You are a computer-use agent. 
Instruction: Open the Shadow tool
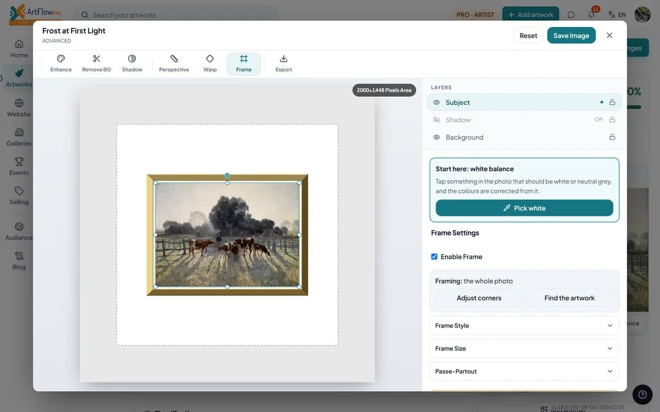point(132,64)
